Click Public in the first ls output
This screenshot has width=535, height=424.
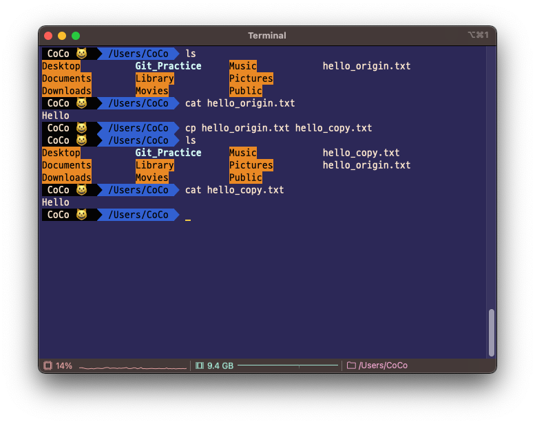point(246,91)
